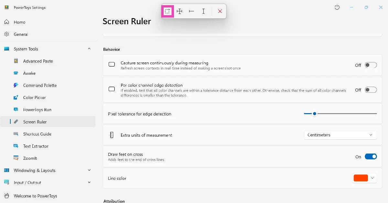Screen dimensions: 388x203
Task: Click 'Pixel tolerance for edge detection' text
Action: 140,114
